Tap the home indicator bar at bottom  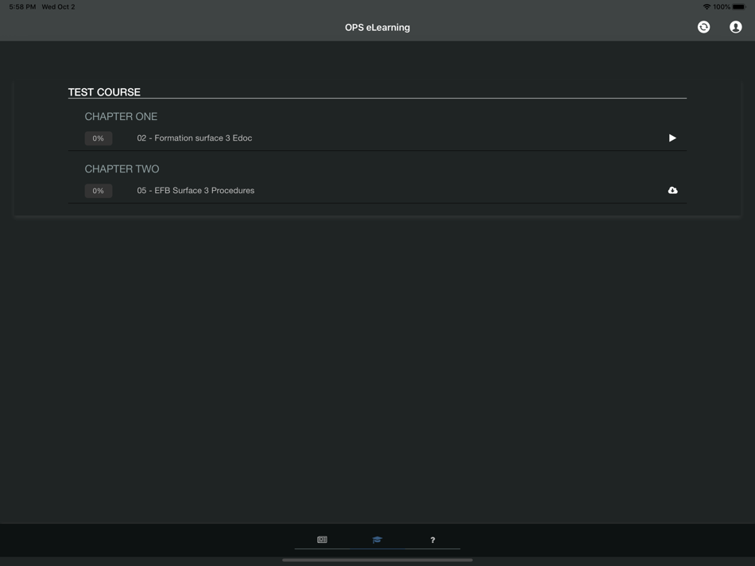pyautogui.click(x=377, y=560)
